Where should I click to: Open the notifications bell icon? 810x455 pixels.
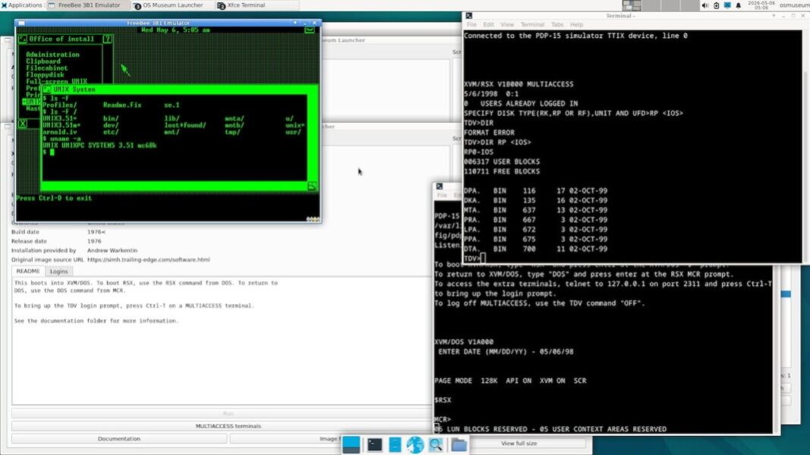[x=738, y=5]
